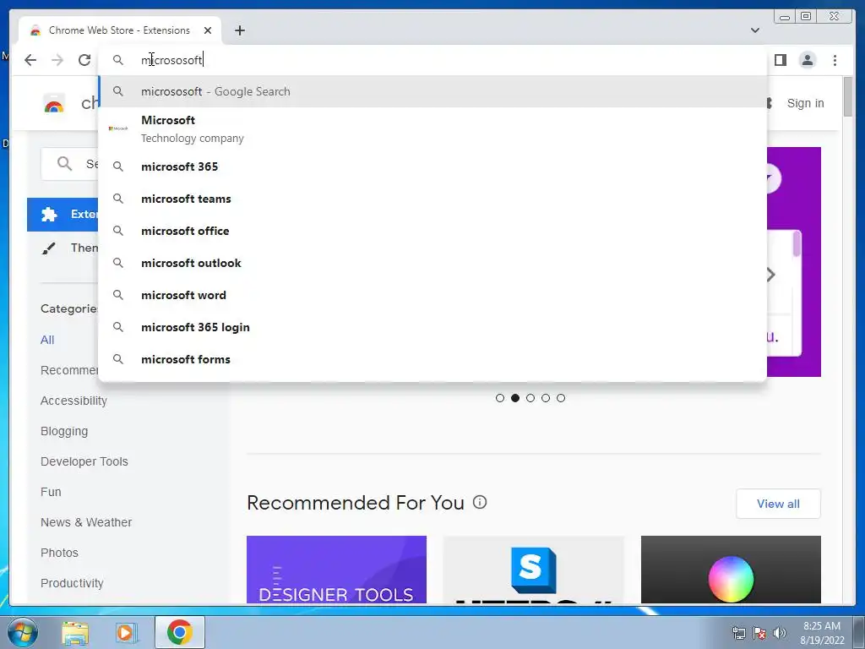Image resolution: width=865 pixels, height=649 pixels.
Task: Pick the 'microsoft word' suggestion
Action: tap(432, 295)
